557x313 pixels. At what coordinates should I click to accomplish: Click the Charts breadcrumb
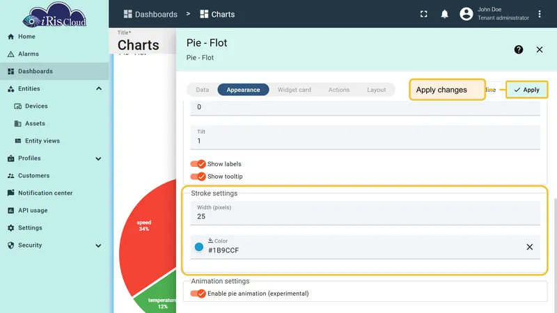point(217,14)
